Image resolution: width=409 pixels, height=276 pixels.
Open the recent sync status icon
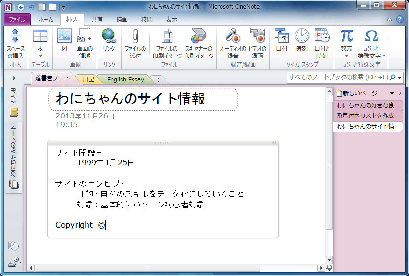(14, 262)
